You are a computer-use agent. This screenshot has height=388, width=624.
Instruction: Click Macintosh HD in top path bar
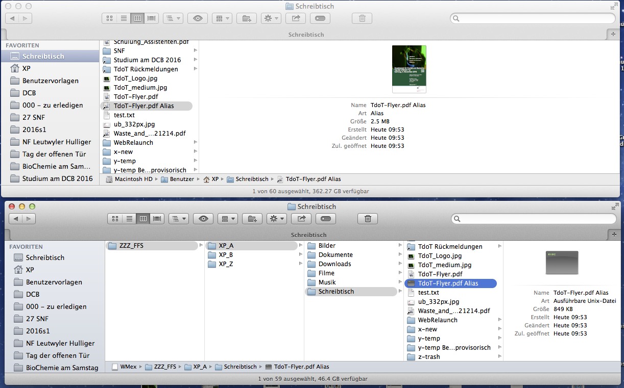(129, 179)
